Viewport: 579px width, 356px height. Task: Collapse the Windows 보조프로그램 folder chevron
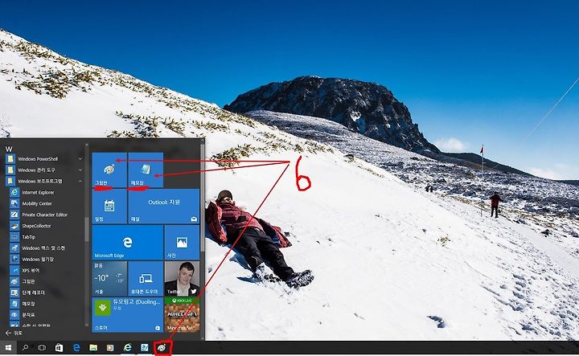[x=80, y=181]
